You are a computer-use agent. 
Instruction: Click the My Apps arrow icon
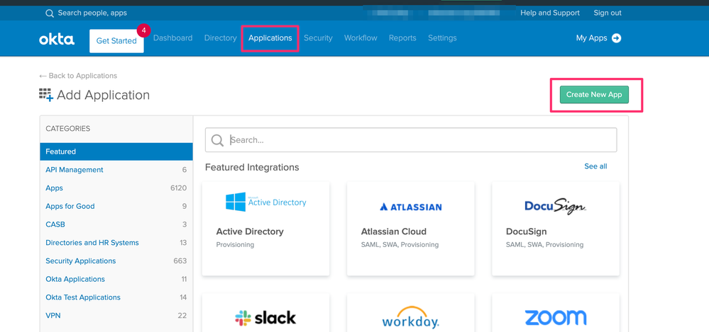(x=616, y=38)
